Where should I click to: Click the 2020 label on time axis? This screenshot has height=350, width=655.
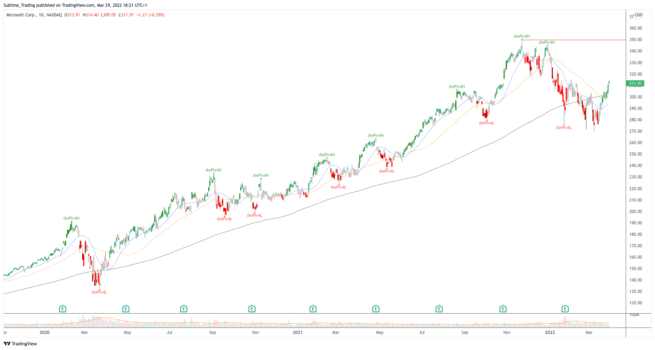(x=44, y=333)
